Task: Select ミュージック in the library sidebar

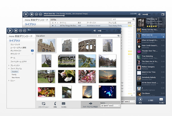Action: click(15, 44)
